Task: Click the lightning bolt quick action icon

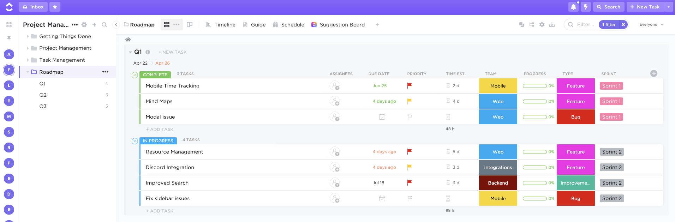Action: point(586,7)
